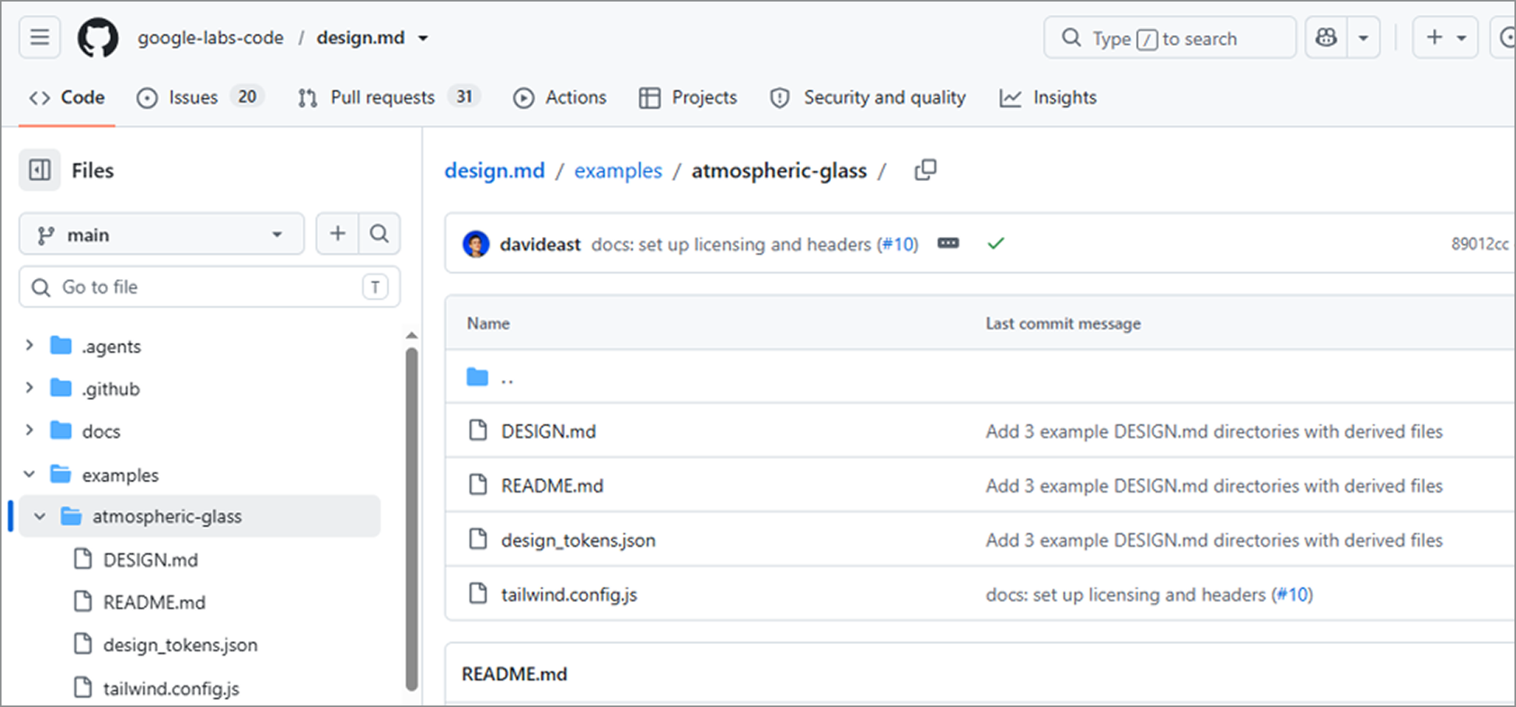The height and width of the screenshot is (707, 1516).
Task: Click the README.md section heading
Action: 515,674
